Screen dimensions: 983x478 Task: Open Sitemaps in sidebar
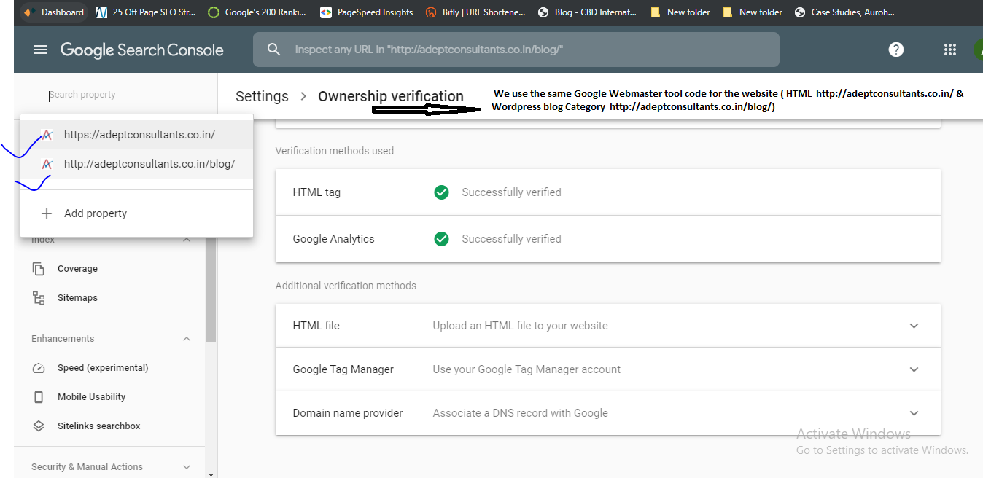pos(77,298)
